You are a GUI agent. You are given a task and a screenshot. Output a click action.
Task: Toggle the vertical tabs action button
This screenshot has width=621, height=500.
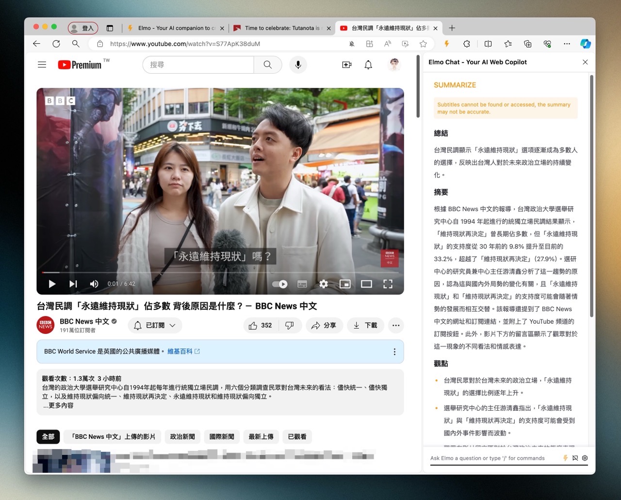tap(110, 28)
